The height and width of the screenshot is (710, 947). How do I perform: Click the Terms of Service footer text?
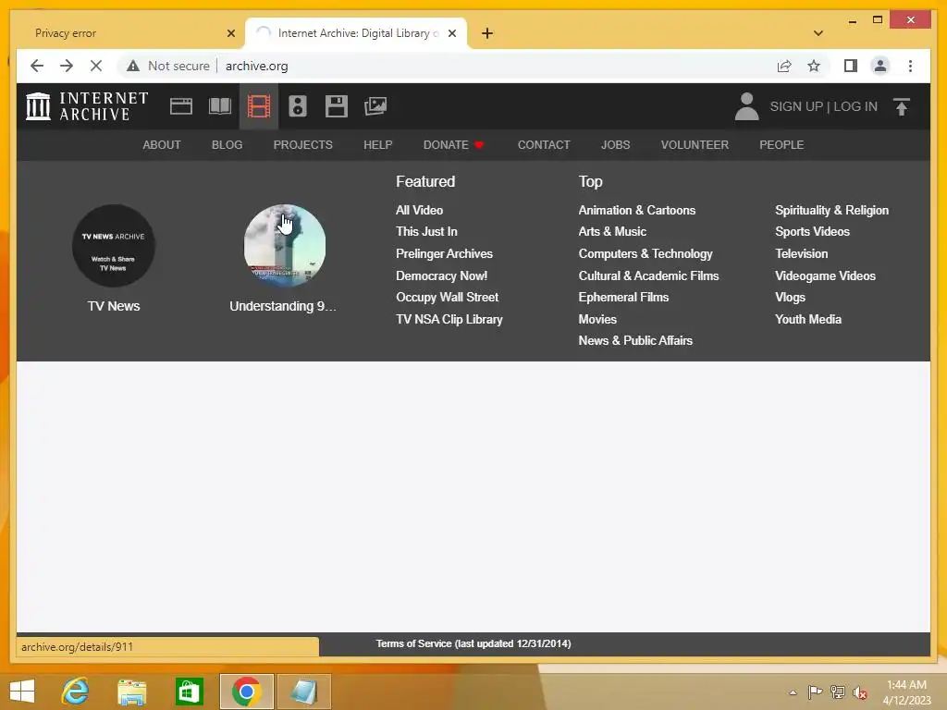point(473,643)
